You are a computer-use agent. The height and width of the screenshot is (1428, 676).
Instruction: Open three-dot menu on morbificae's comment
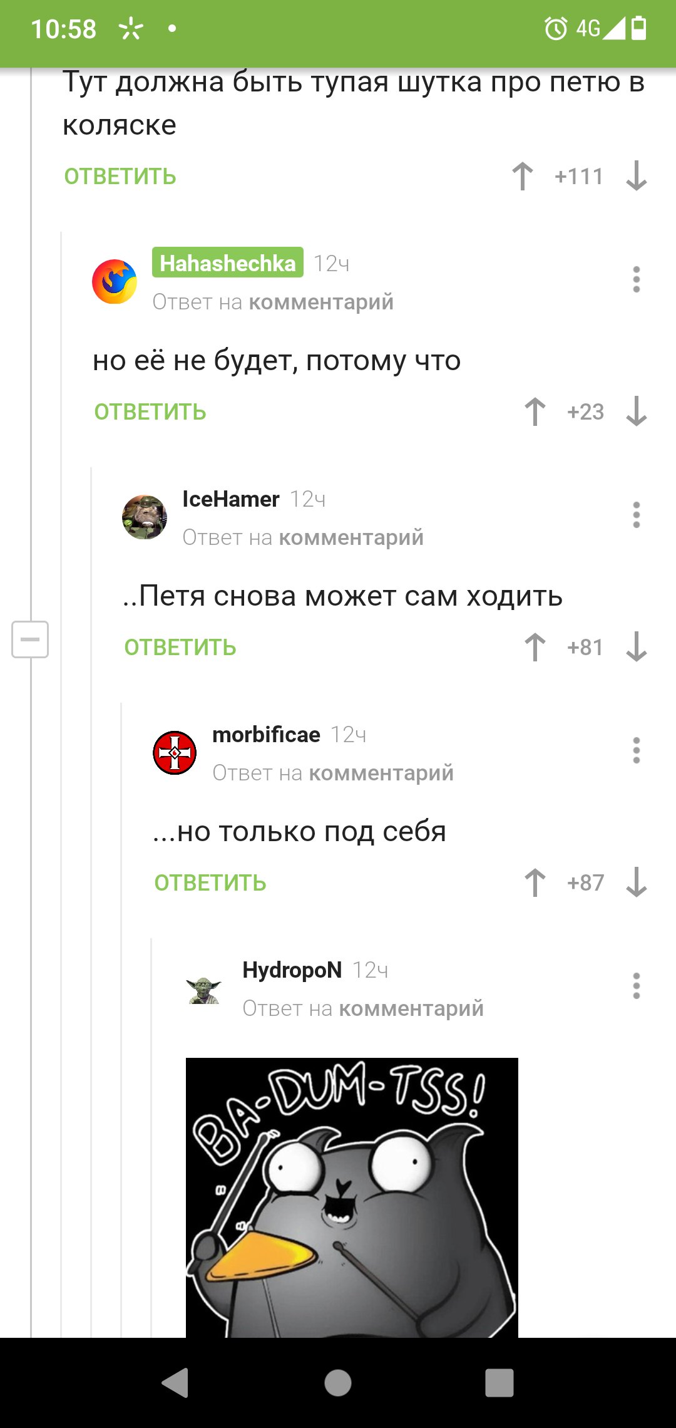[637, 750]
